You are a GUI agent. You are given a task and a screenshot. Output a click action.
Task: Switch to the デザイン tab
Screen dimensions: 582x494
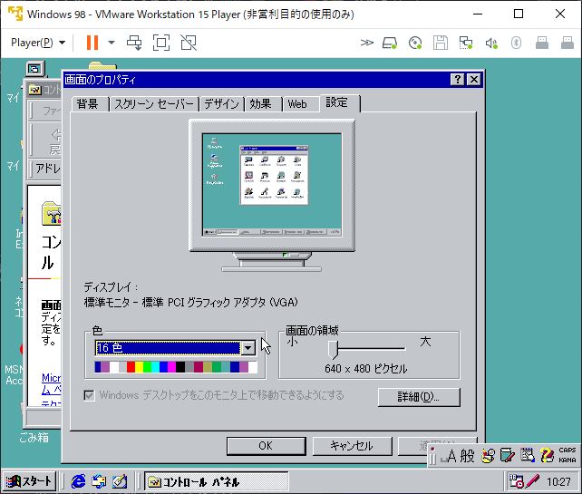[x=221, y=104]
